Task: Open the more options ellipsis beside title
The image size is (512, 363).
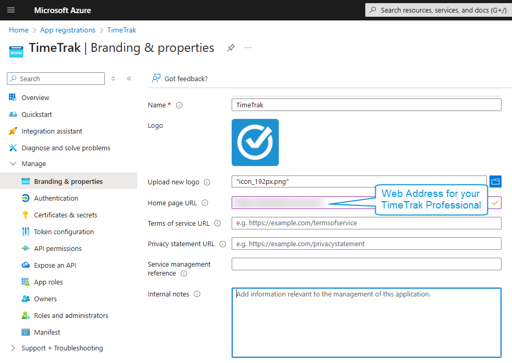Action: click(248, 48)
